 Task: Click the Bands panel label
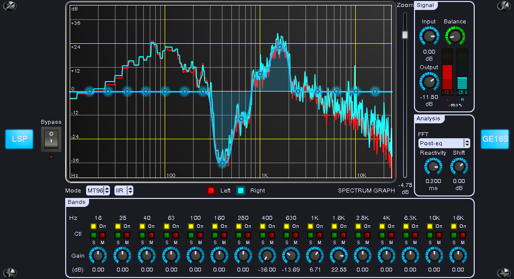click(x=77, y=202)
